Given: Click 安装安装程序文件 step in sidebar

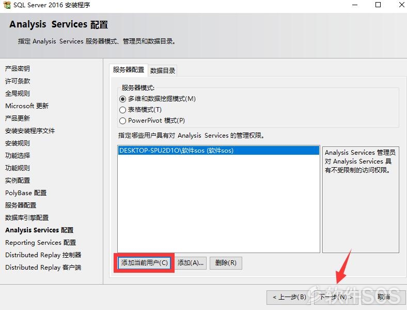Looking at the screenshot, I should tap(30, 131).
